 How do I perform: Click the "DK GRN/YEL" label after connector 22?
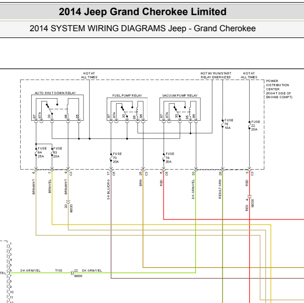coord(92,271)
